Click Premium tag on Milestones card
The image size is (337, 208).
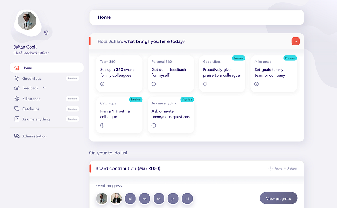click(290, 58)
